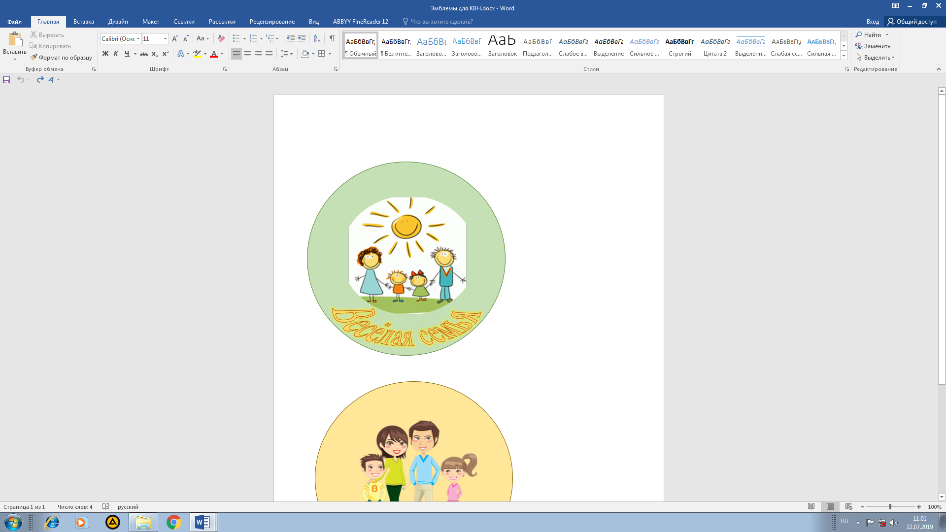Image resolution: width=946 pixels, height=532 pixels.
Task: Apply the Обычный style
Action: (x=361, y=45)
